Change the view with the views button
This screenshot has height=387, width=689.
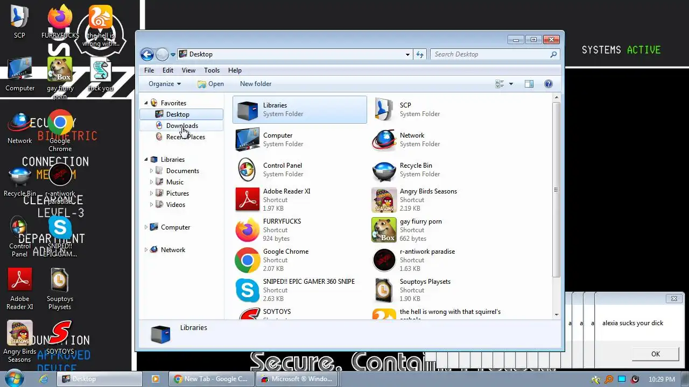pos(500,84)
